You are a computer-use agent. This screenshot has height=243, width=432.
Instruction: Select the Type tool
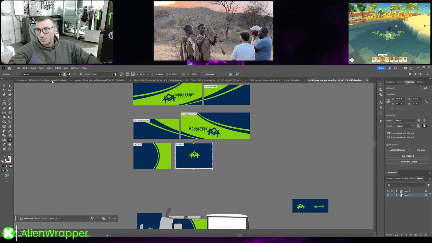(x=4, y=99)
